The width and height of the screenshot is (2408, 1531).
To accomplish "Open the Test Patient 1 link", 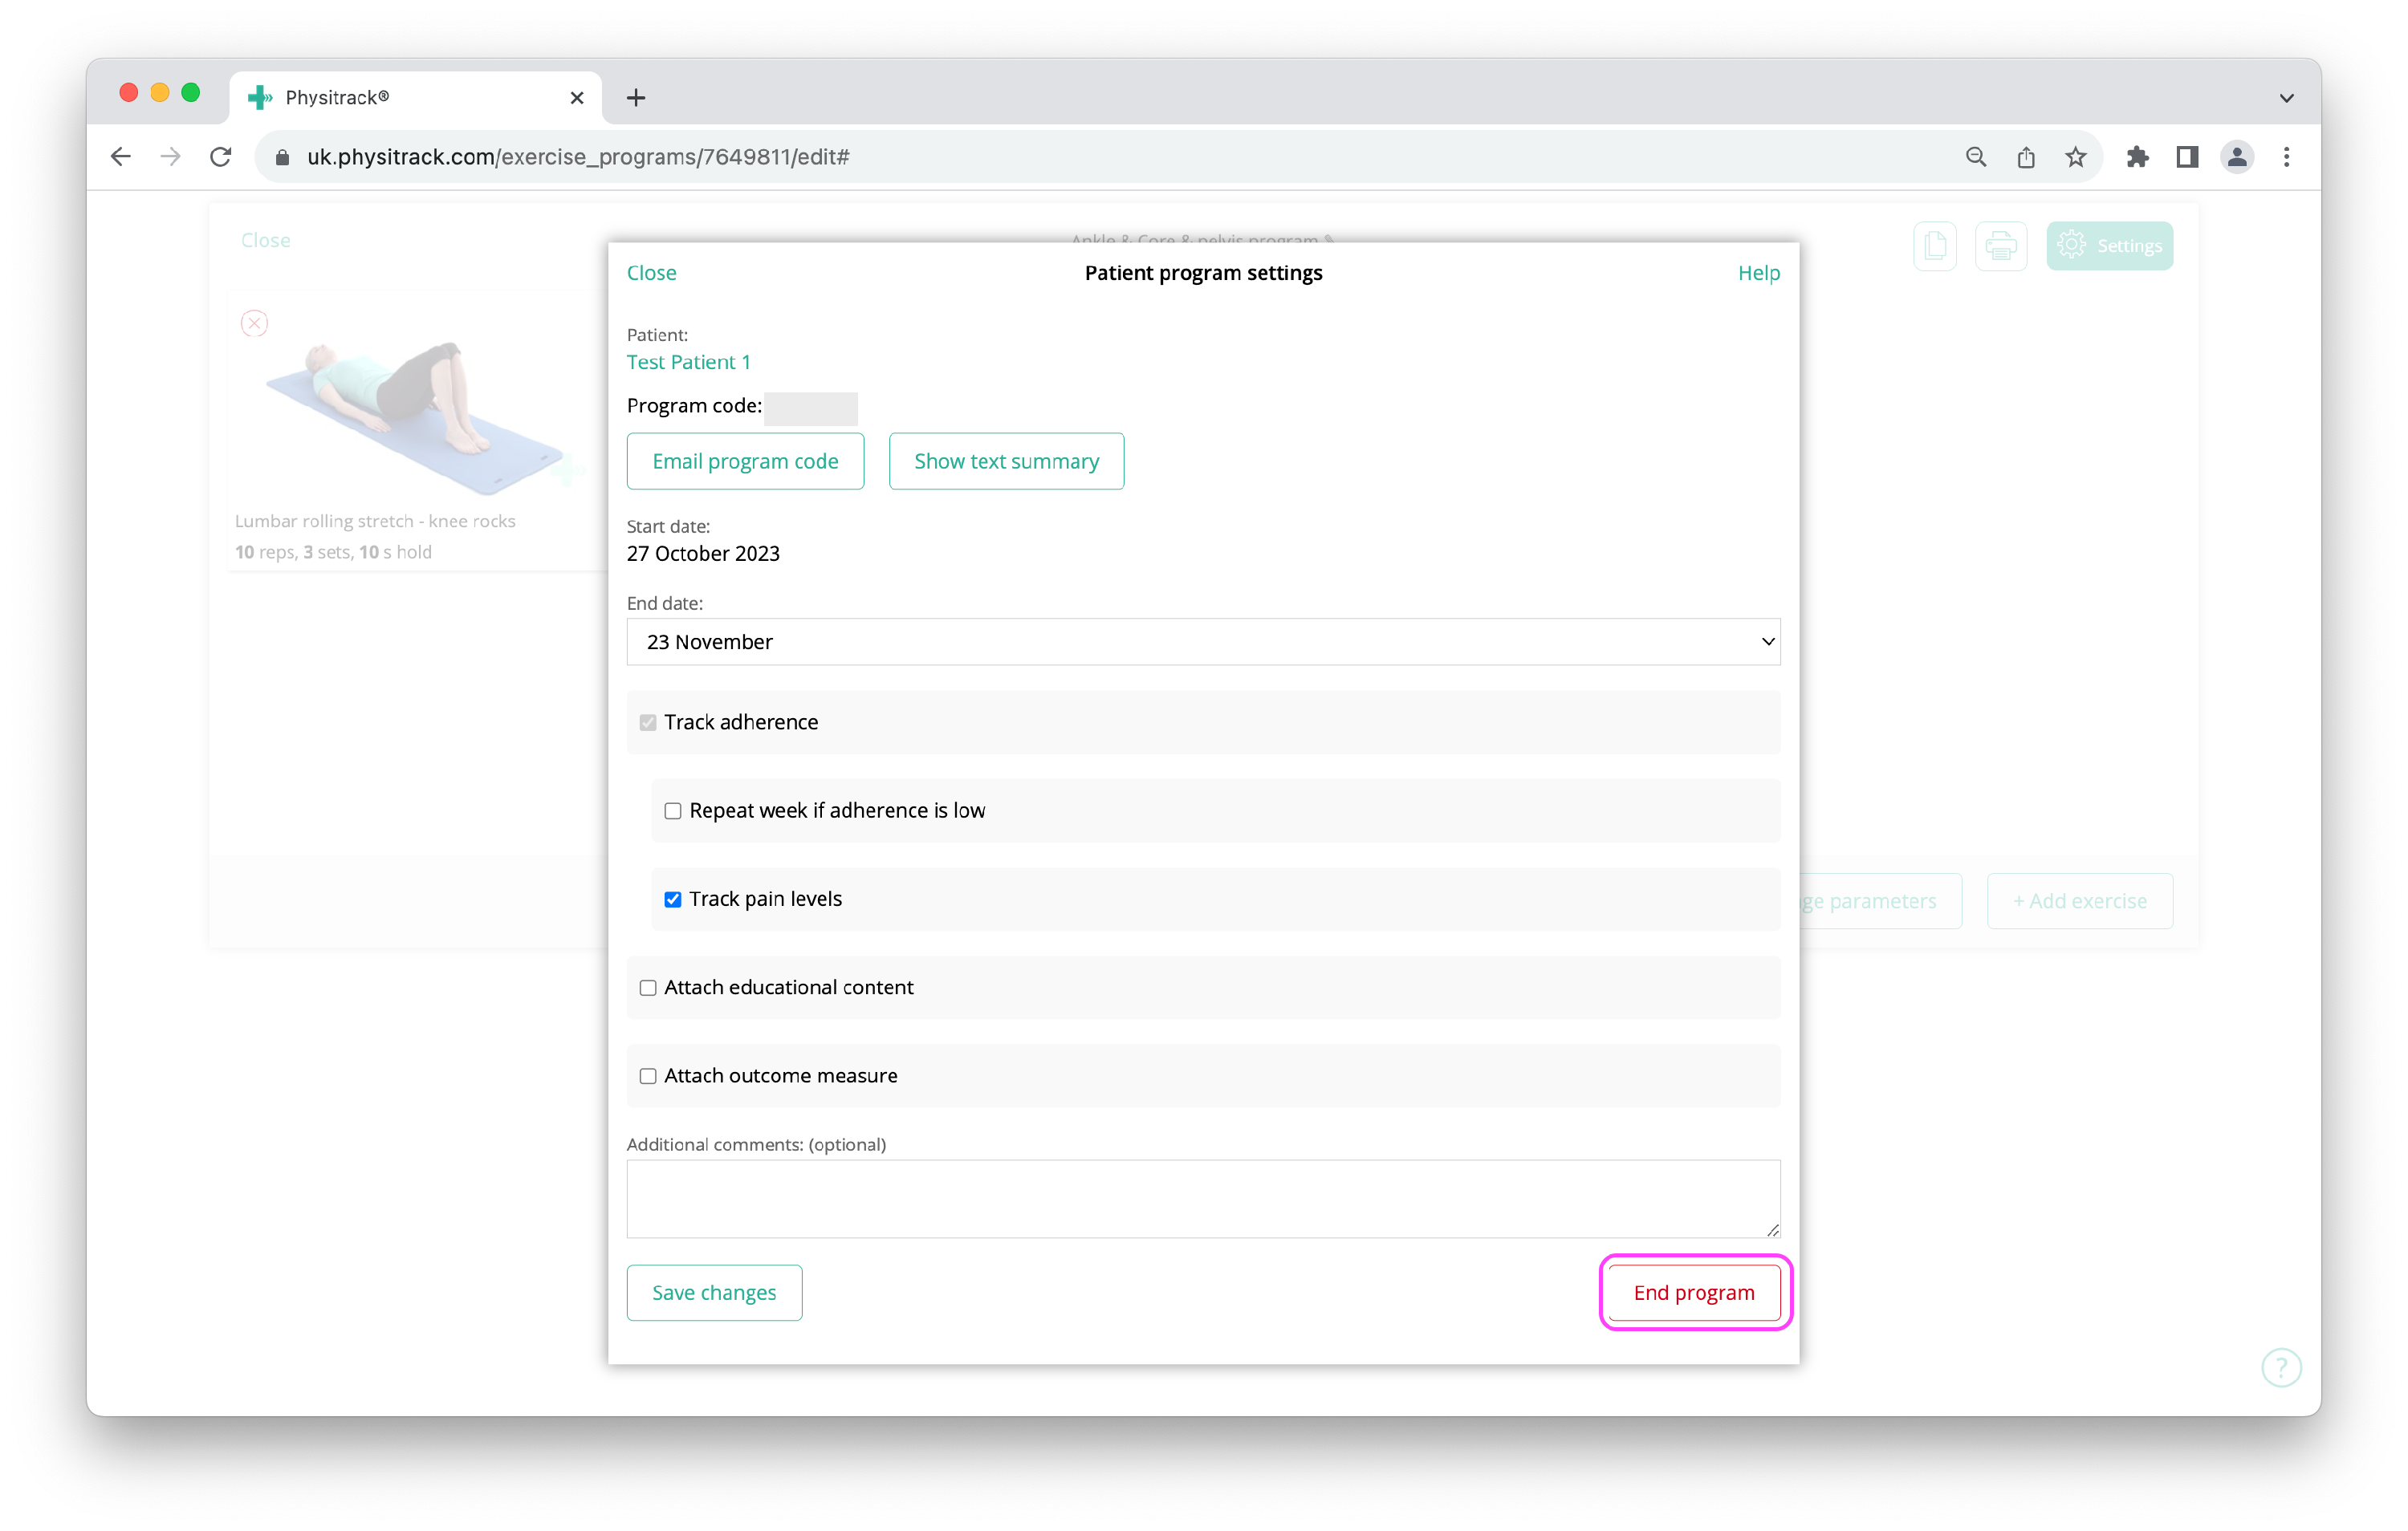I will [688, 362].
